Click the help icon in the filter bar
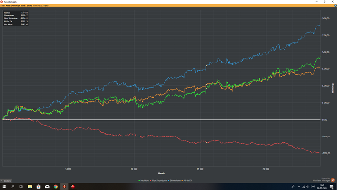The image size is (337, 190). point(335,6)
